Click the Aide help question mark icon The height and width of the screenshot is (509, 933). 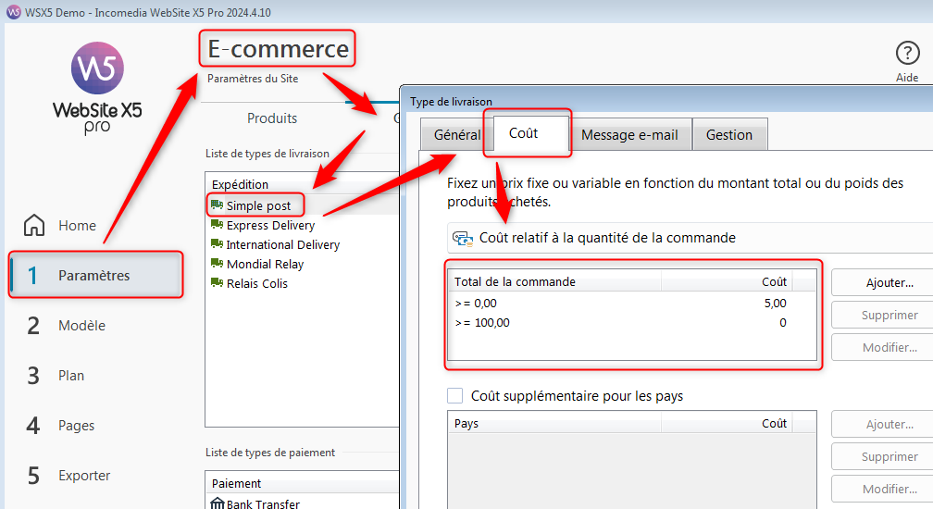coord(908,54)
